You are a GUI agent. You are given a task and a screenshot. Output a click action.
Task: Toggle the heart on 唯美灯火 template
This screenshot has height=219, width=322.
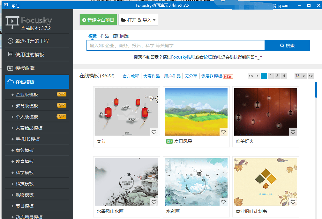pos(293,132)
